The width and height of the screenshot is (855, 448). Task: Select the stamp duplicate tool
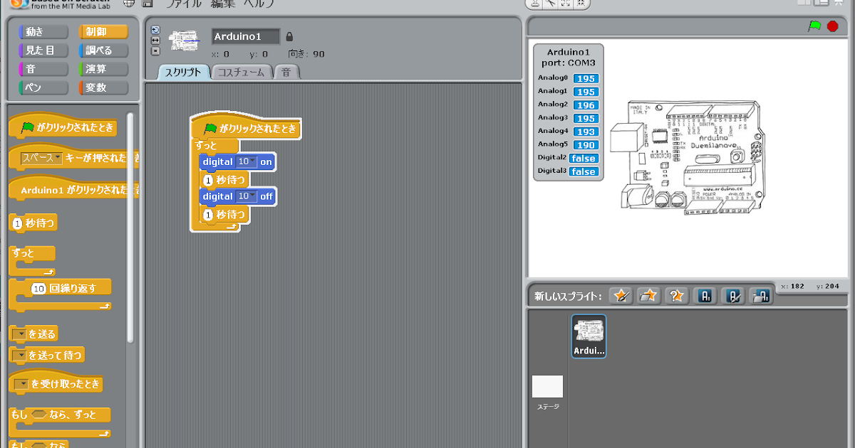click(x=535, y=4)
